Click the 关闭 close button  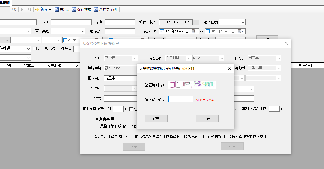[x=207, y=119]
